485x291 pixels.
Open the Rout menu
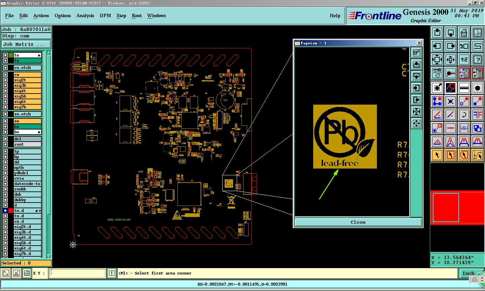pos(137,15)
